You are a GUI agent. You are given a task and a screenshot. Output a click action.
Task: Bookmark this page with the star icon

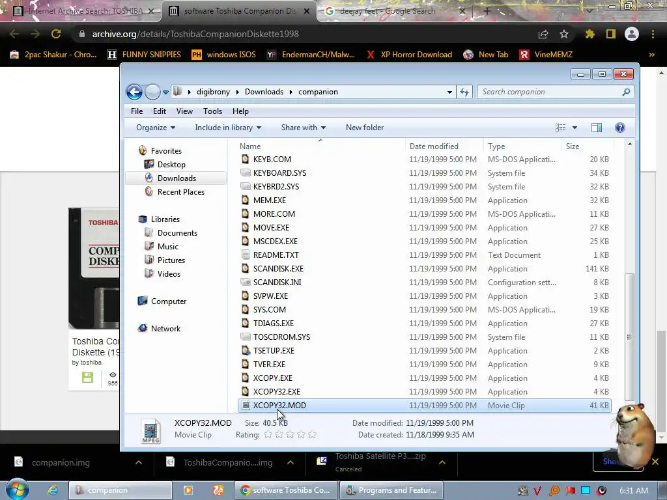coord(564,34)
